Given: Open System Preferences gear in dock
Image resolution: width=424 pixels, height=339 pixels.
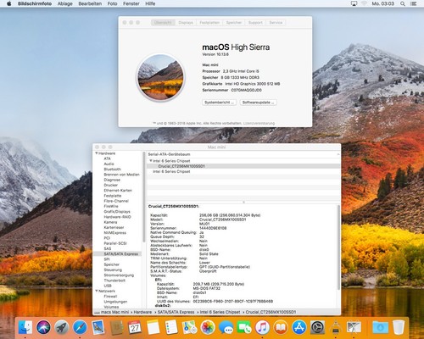Looking at the screenshot, I should pos(317,327).
